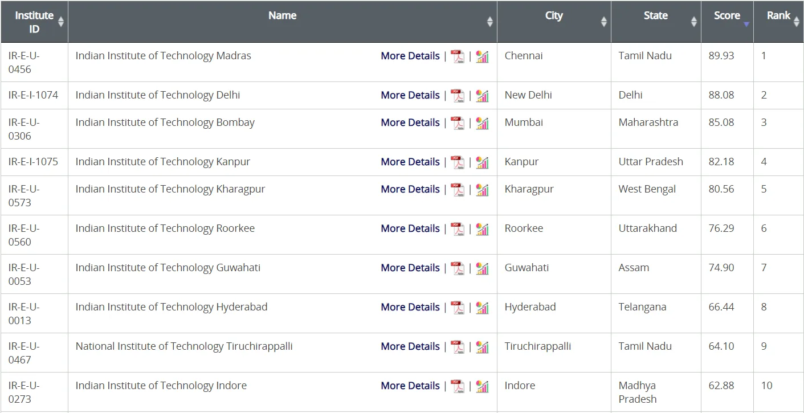The image size is (804, 413).
Task: Open the PDF icon for IIT Bombay
Action: coord(458,123)
